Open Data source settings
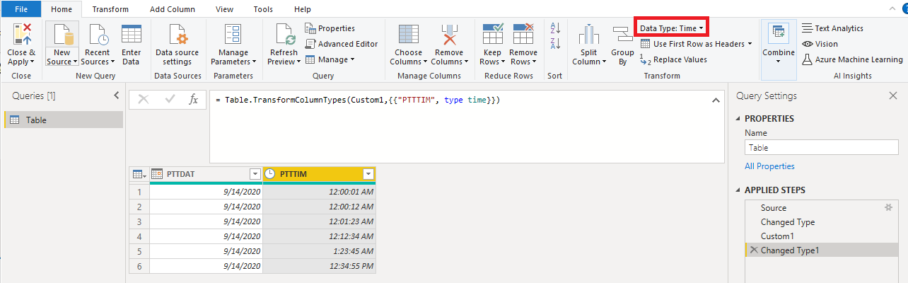This screenshot has width=908, height=283. 177,34
